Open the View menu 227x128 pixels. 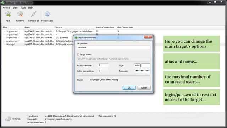click(x=15, y=7)
